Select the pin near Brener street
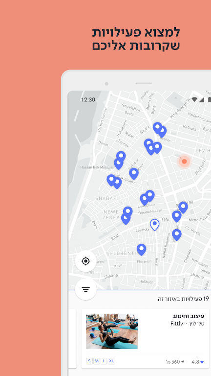 coord(162,132)
